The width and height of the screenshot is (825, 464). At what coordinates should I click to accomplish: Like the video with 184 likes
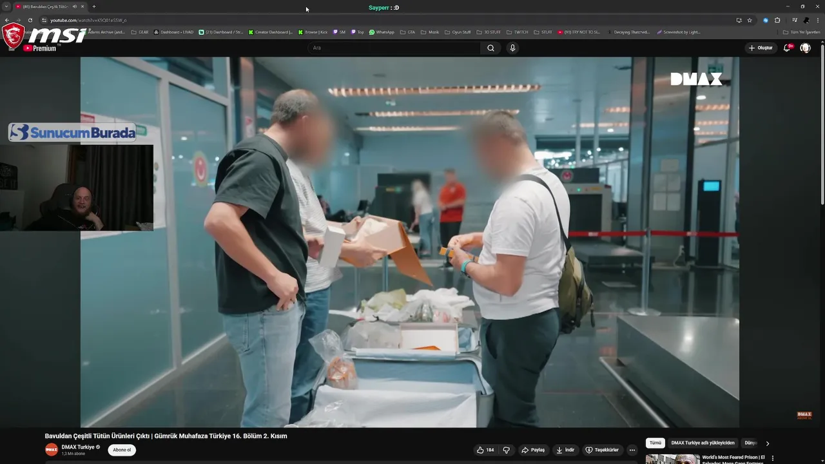(485, 450)
